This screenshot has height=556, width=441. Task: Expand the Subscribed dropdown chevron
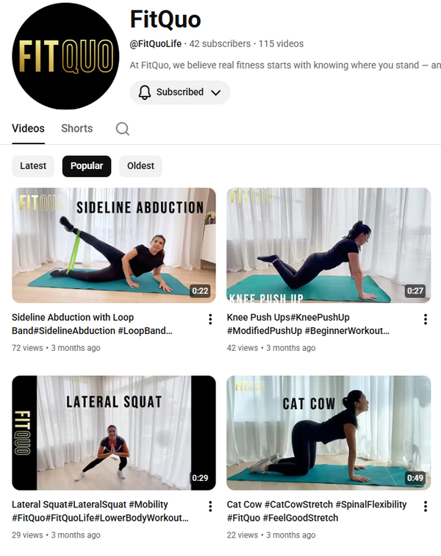[x=216, y=93]
